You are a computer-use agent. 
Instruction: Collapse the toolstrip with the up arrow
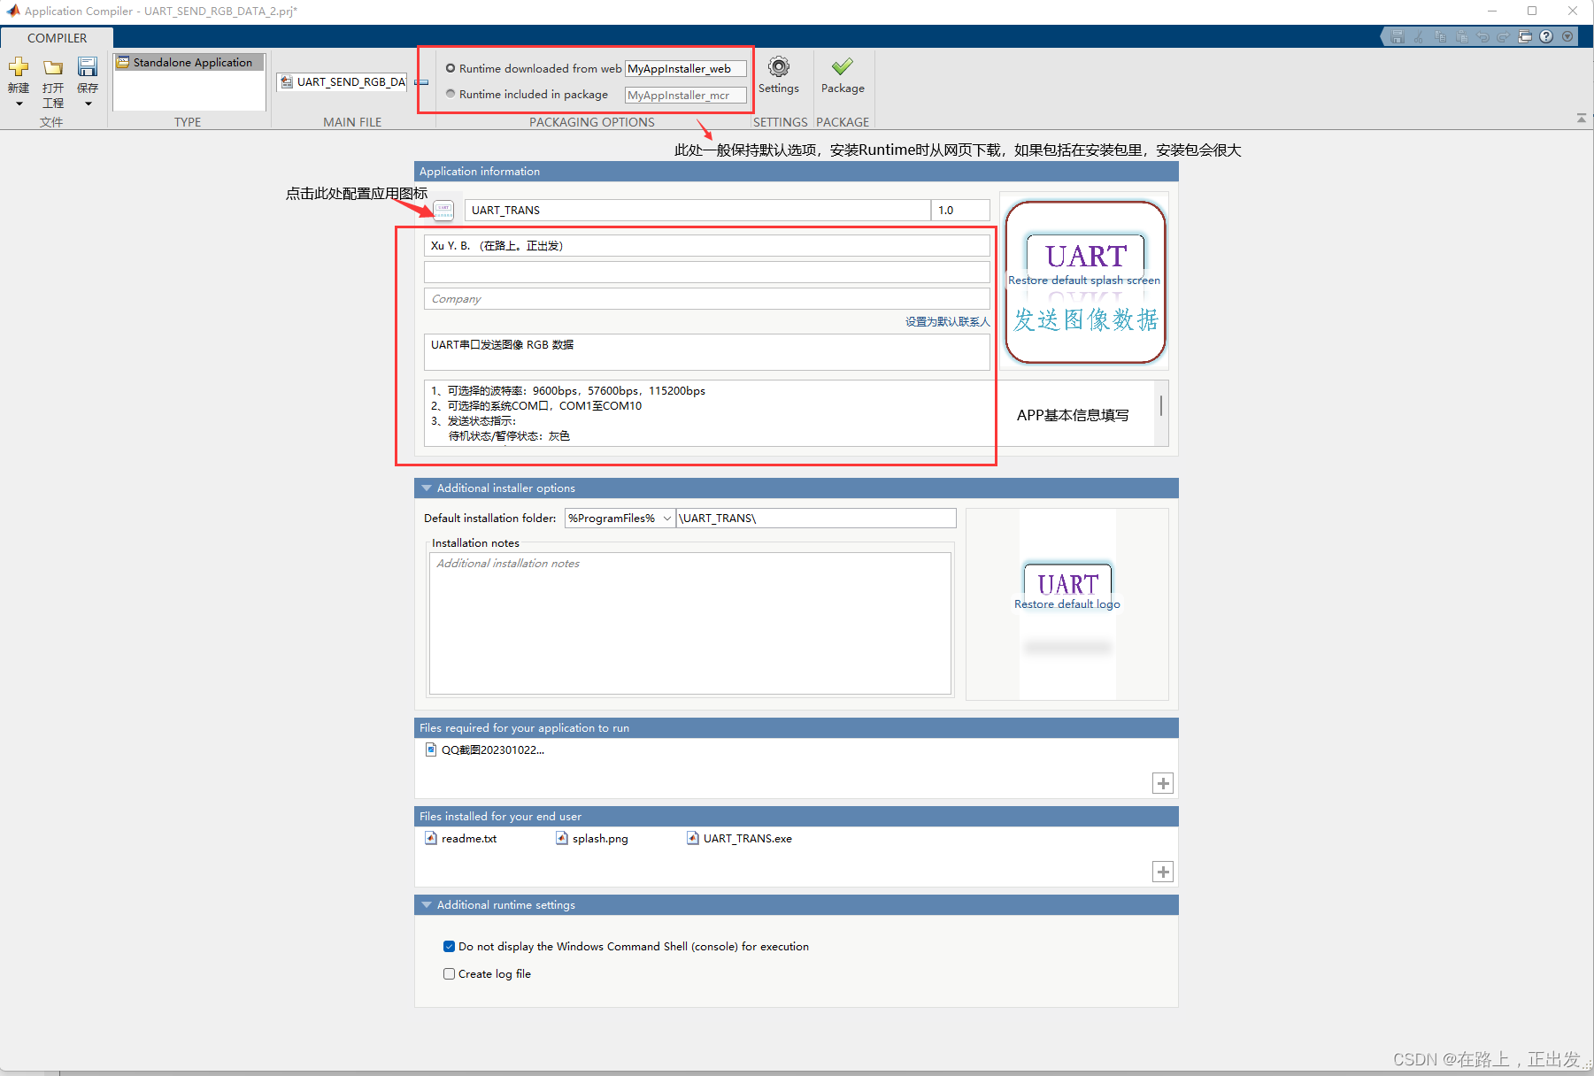[1582, 118]
